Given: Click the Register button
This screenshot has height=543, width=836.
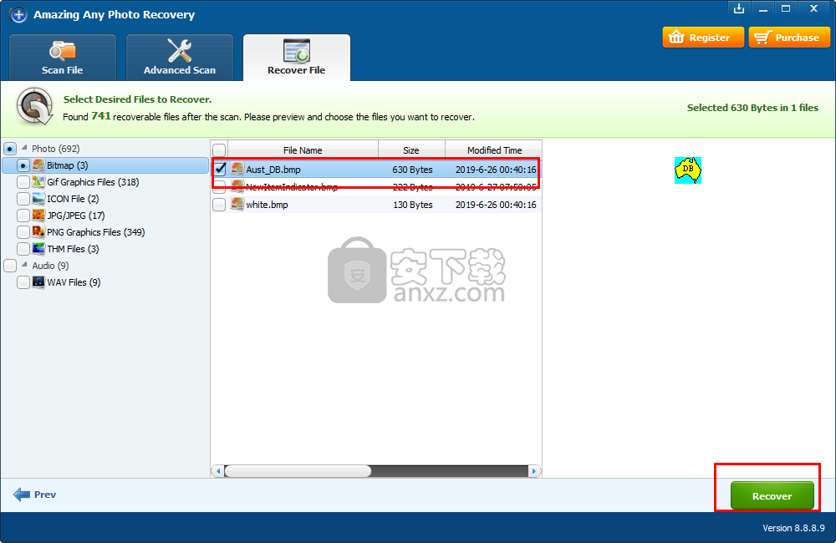Looking at the screenshot, I should pyautogui.click(x=703, y=38).
